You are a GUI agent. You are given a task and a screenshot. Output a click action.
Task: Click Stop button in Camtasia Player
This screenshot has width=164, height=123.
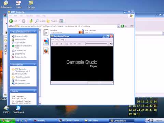tap(61, 44)
